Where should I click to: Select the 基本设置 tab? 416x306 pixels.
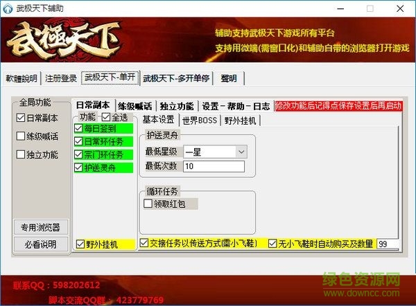(158, 120)
